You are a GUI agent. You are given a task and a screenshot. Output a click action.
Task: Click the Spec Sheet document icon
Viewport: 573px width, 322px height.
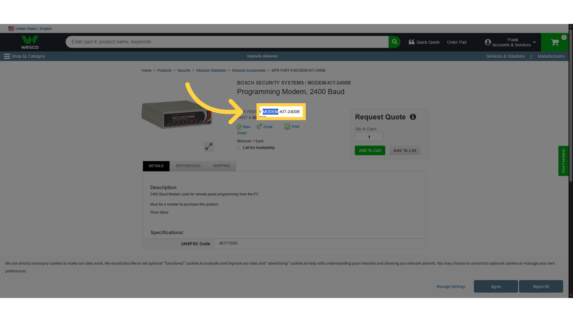point(239,127)
